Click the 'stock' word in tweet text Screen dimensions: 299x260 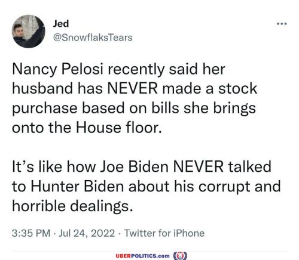click(x=237, y=88)
